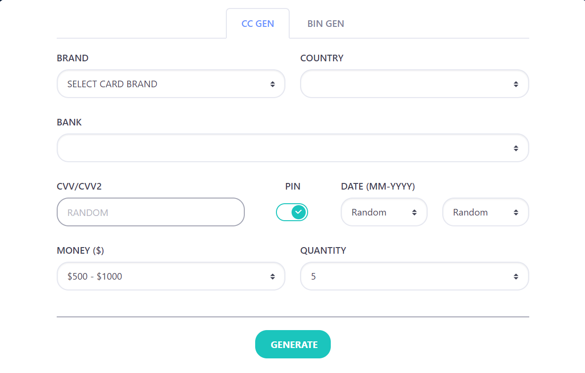Open the SELECT CARD BRAND dropdown
585x373 pixels.
[171, 84]
